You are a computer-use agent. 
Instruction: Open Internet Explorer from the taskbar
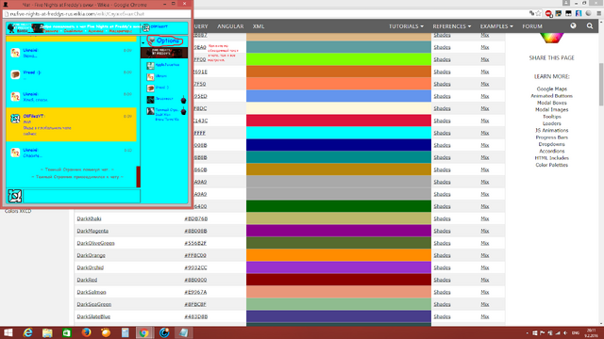tap(27, 332)
